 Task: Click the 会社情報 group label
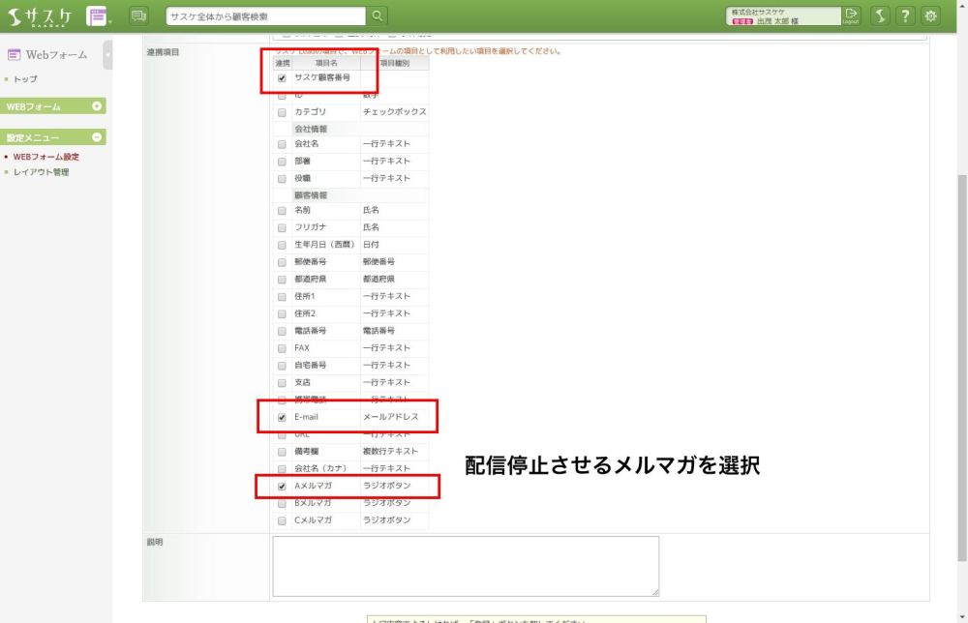tap(311, 129)
